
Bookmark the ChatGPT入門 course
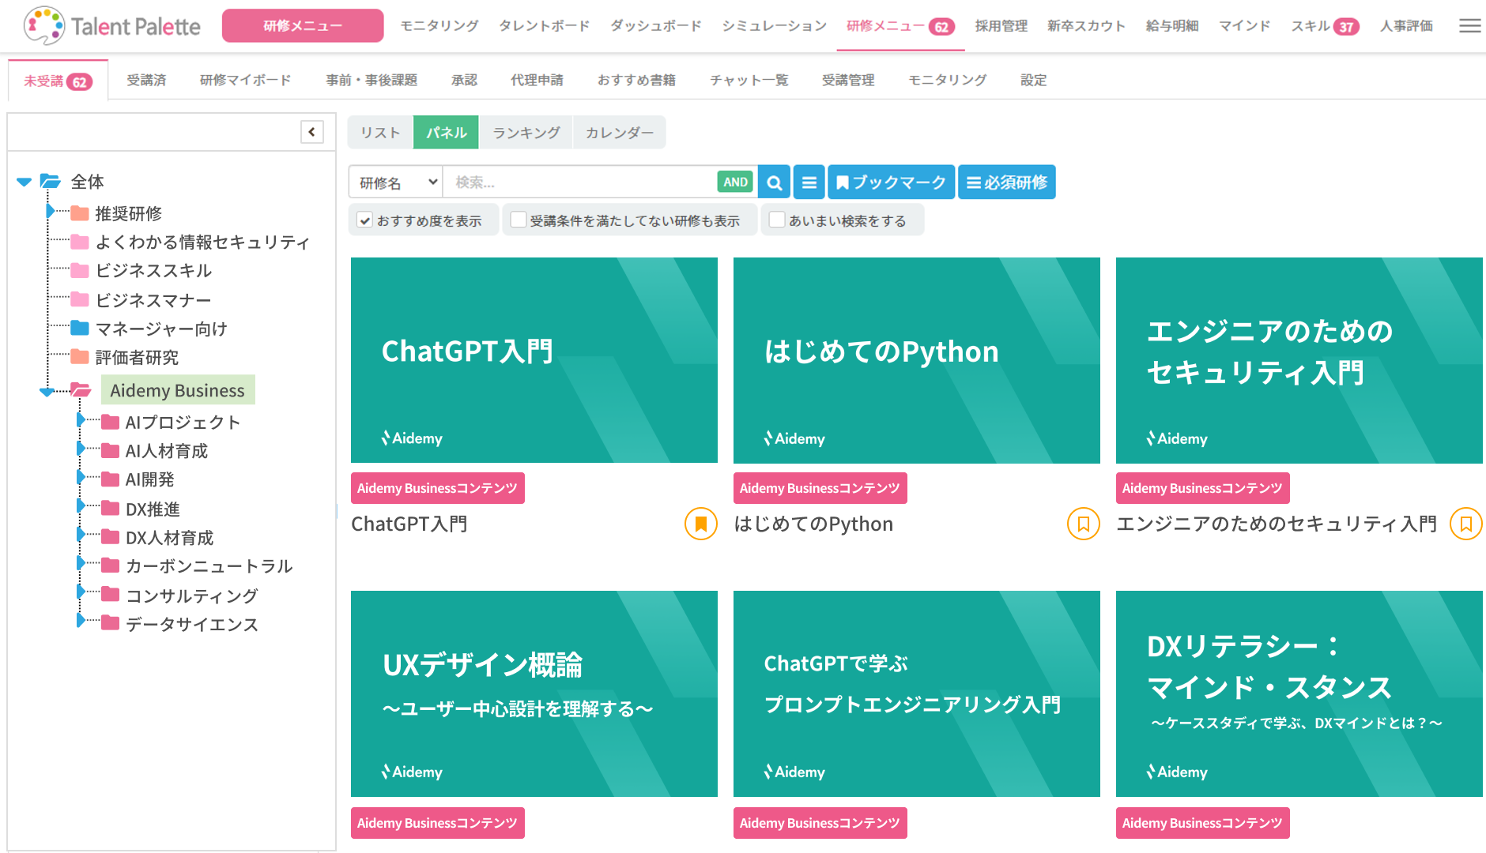pos(700,524)
